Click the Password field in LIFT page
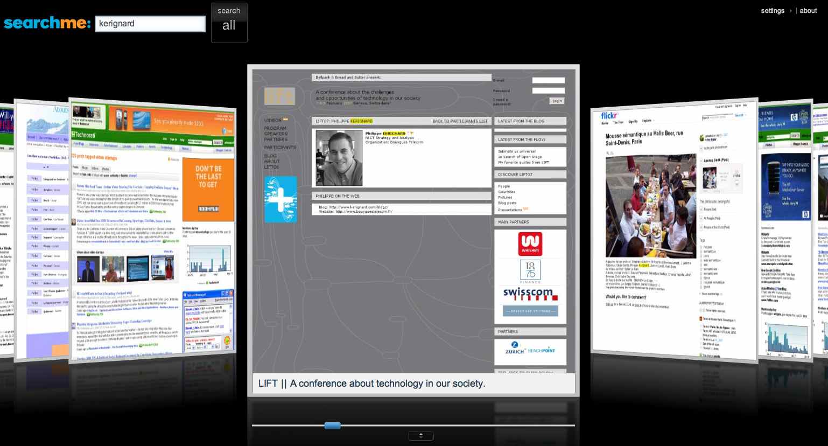This screenshot has height=446, width=828. tap(549, 90)
